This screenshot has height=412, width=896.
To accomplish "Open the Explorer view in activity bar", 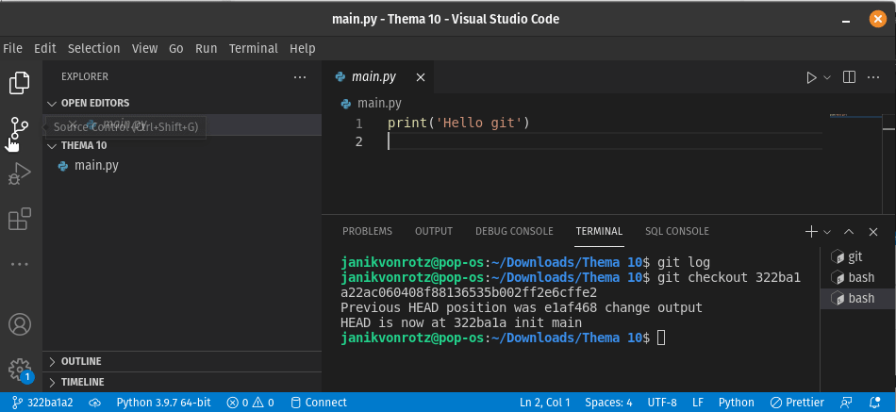I will pos(20,83).
